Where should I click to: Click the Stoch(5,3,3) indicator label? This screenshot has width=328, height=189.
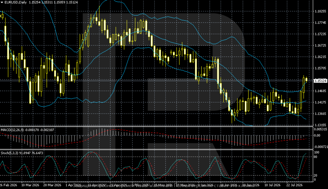(10, 153)
